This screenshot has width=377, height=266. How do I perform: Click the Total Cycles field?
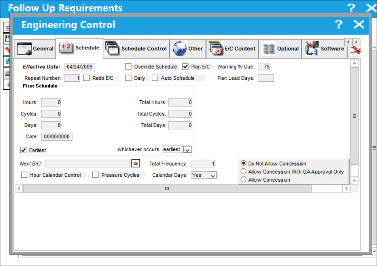point(180,114)
